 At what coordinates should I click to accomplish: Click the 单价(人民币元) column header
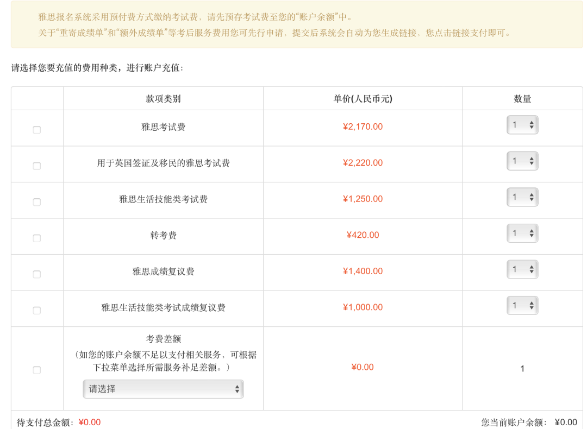click(x=363, y=99)
